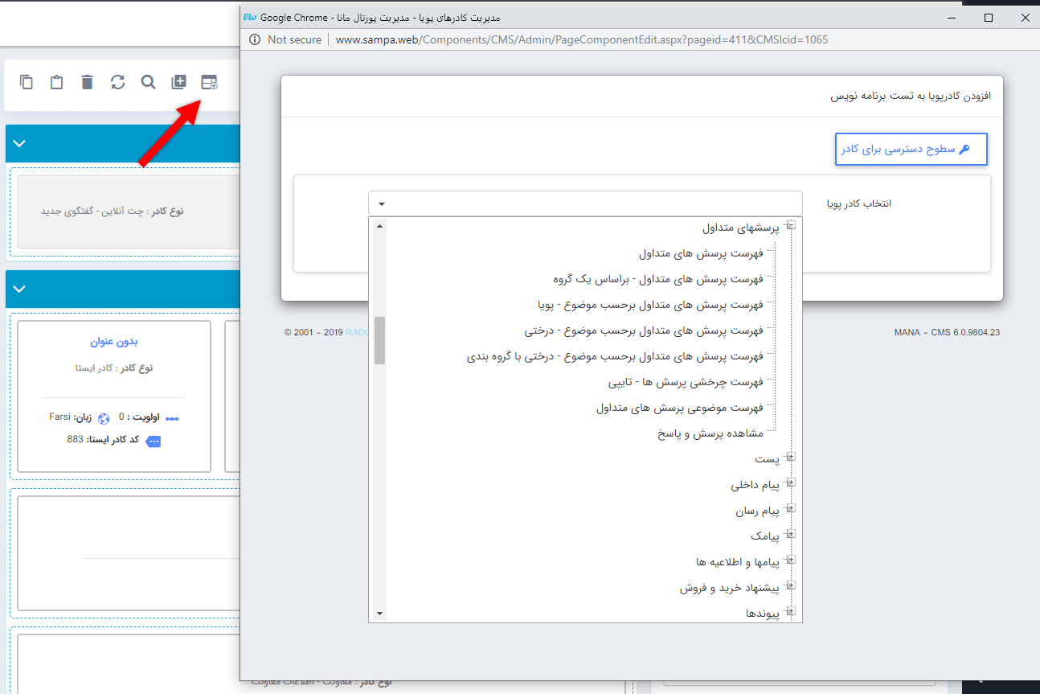Click the trash Delete icon
1040x694 pixels.
click(87, 82)
